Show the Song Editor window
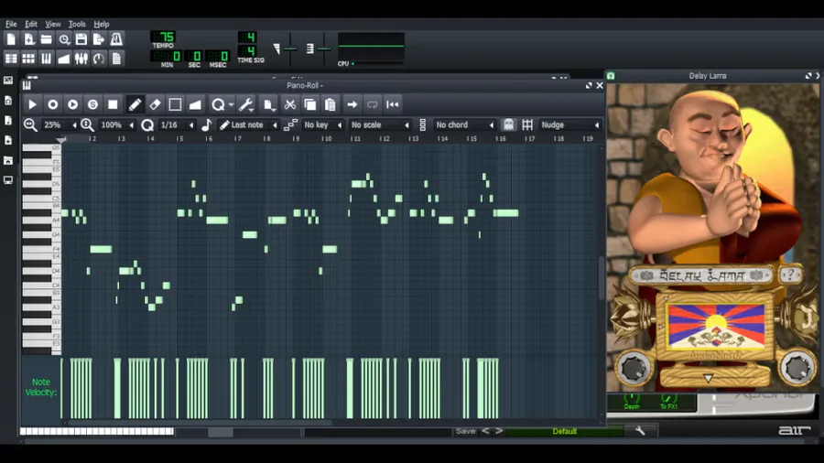The height and width of the screenshot is (463, 824). (11, 59)
